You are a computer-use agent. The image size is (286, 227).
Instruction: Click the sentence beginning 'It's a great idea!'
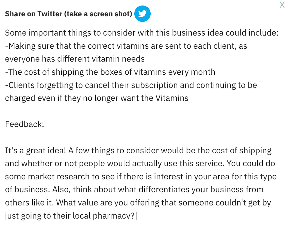click(35, 151)
